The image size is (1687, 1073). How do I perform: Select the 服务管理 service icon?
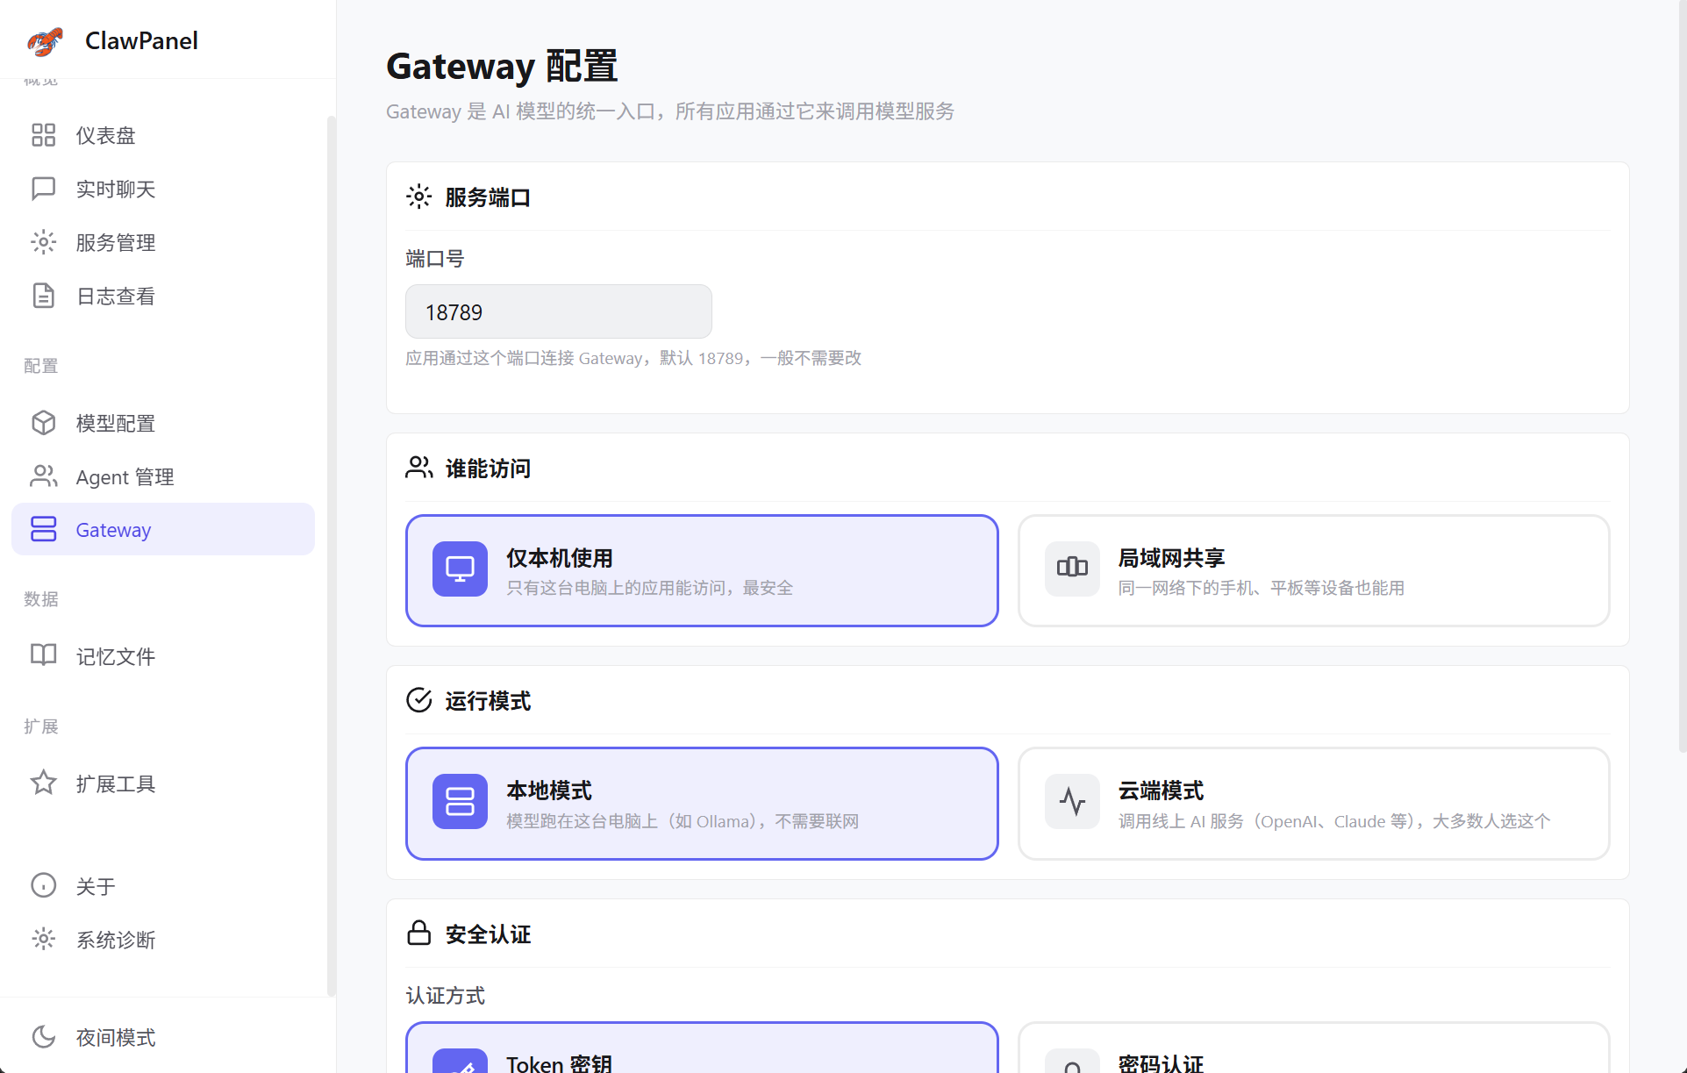point(115,242)
